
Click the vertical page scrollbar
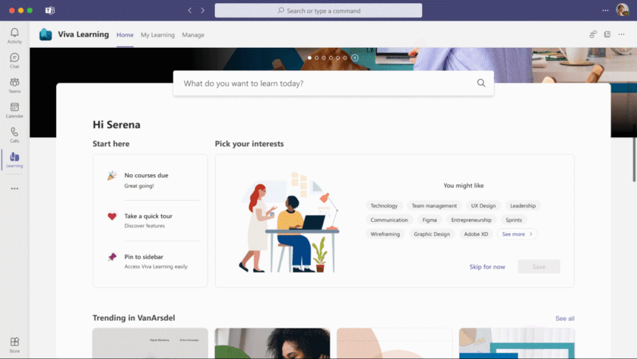[x=634, y=159]
